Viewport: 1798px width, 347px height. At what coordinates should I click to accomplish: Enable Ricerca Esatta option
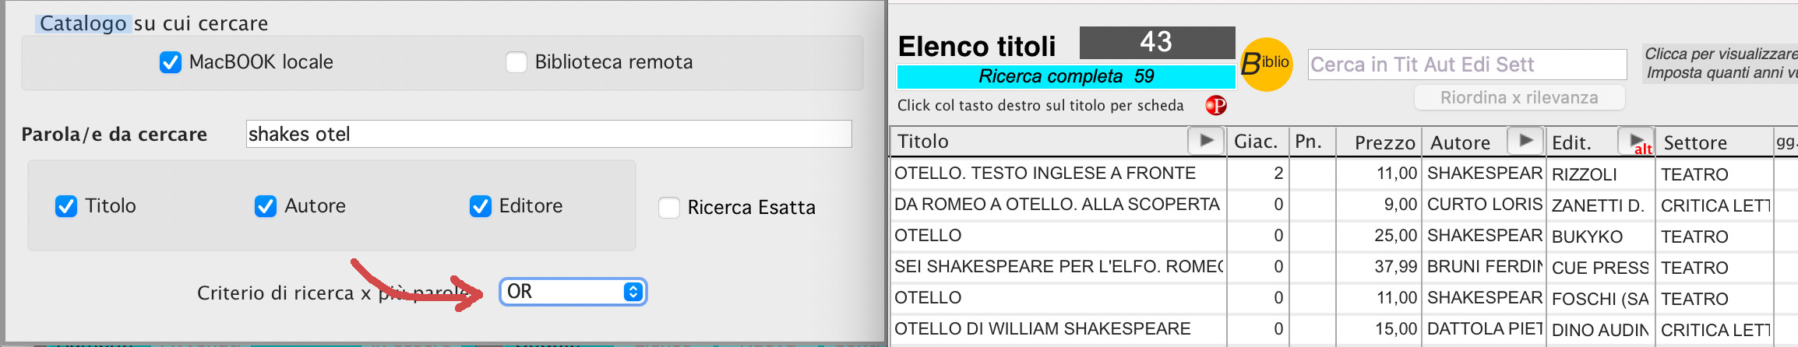669,208
